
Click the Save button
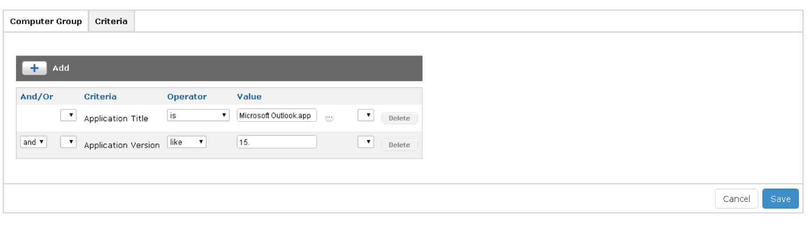[x=780, y=199]
